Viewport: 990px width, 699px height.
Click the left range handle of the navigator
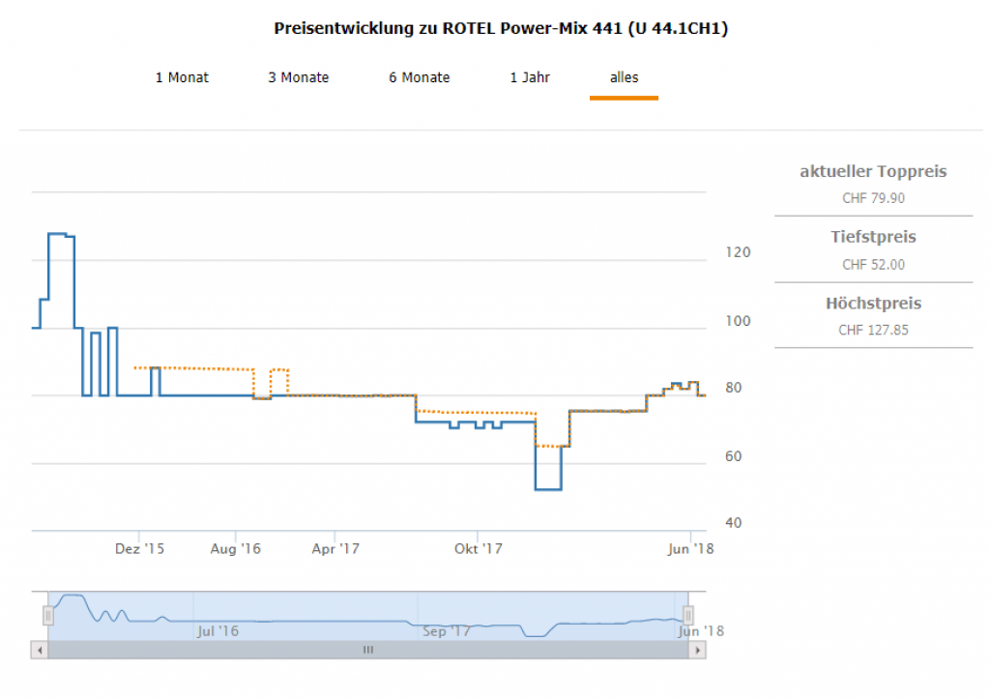(x=47, y=615)
